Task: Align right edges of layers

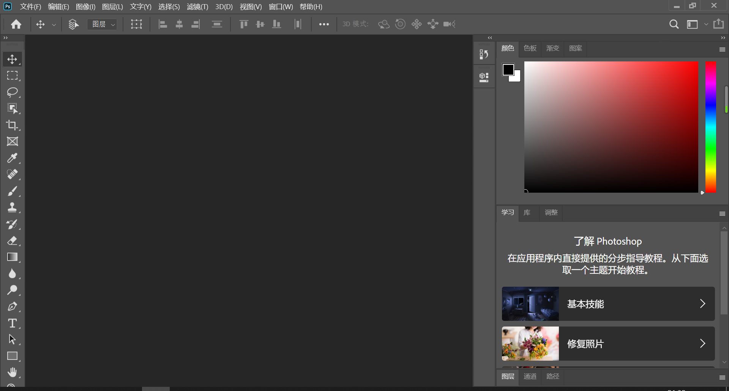Action: pos(196,24)
